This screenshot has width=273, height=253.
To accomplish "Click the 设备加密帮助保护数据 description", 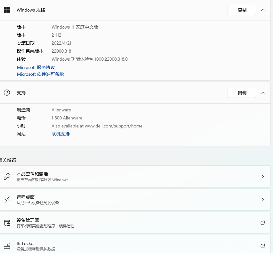I will click(x=36, y=249).
